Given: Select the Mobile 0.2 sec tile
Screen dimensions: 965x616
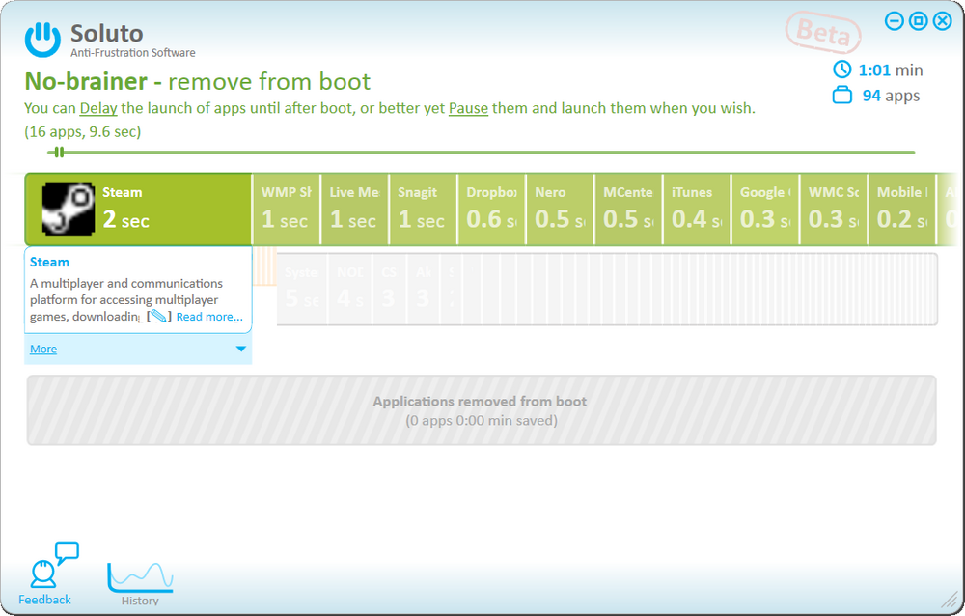Looking at the screenshot, I should pyautogui.click(x=901, y=210).
